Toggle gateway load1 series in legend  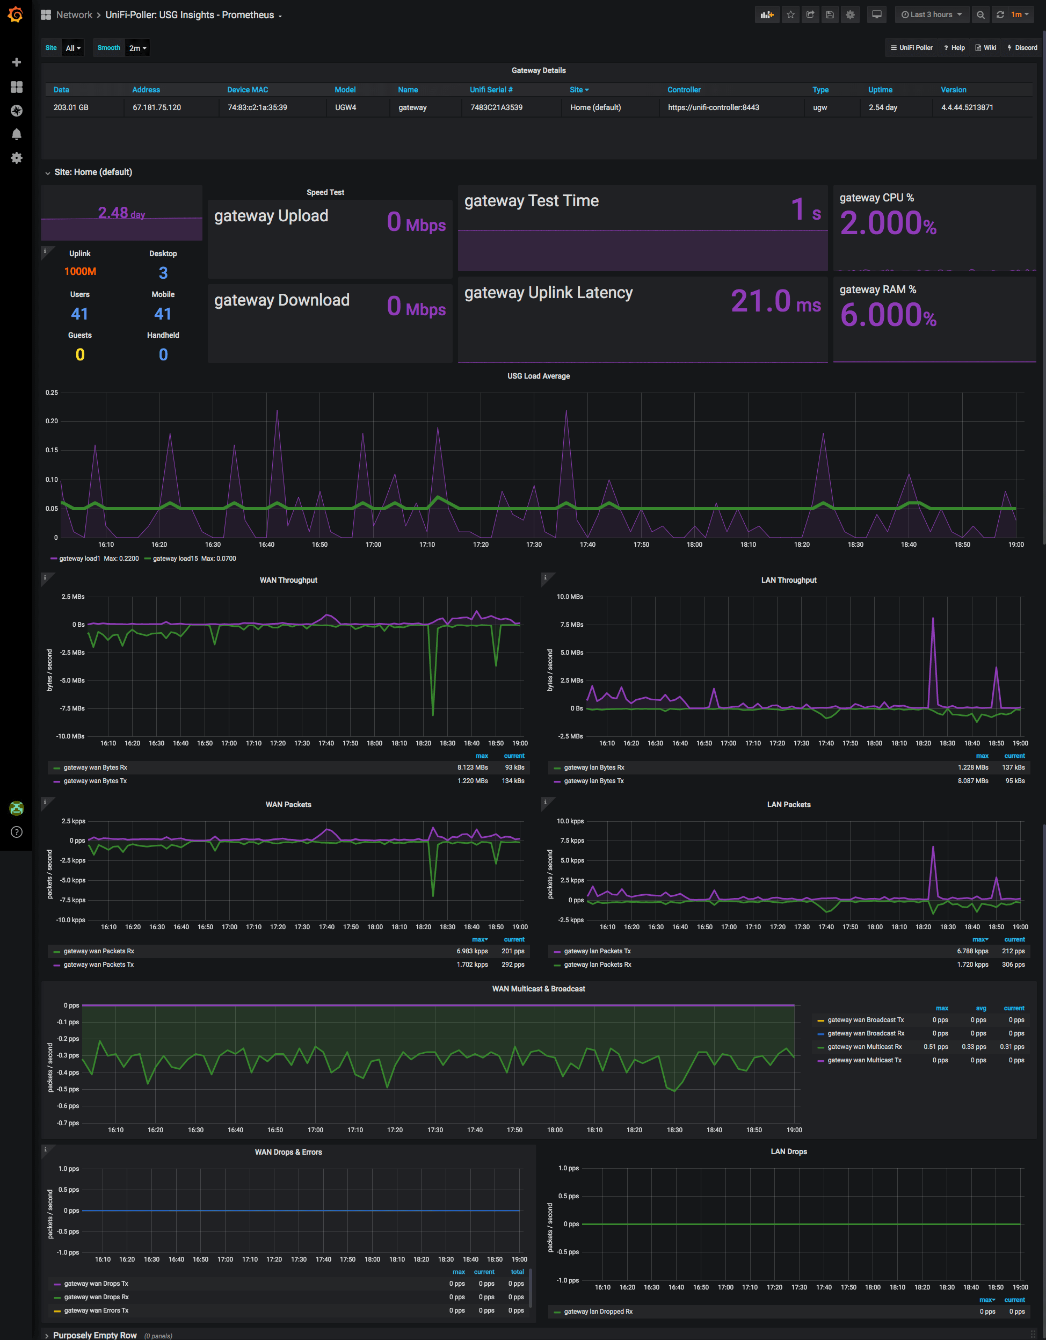click(79, 559)
